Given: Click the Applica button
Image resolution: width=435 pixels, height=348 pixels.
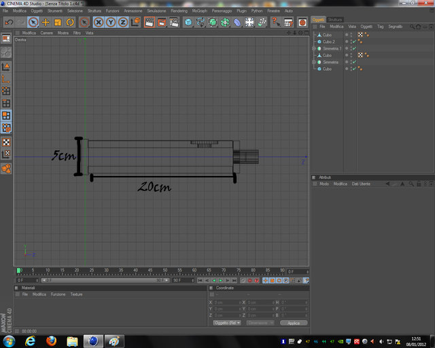Looking at the screenshot, I should click(294, 323).
